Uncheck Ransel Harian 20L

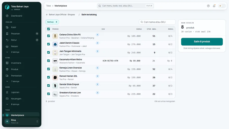[x=49, y=77]
